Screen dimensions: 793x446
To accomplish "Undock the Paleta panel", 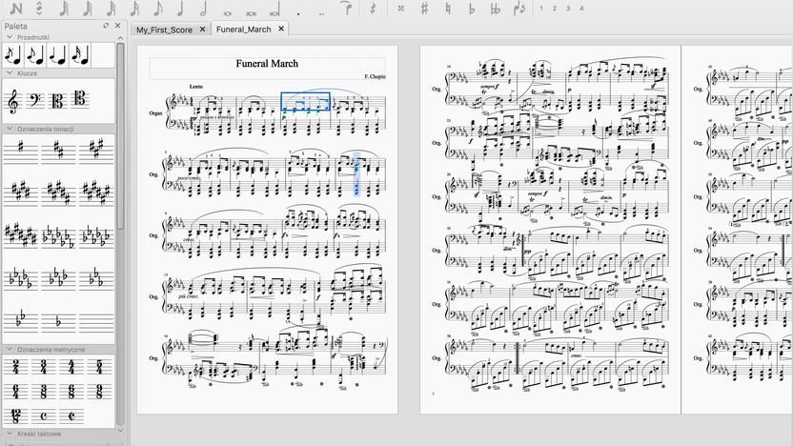I will [x=106, y=26].
